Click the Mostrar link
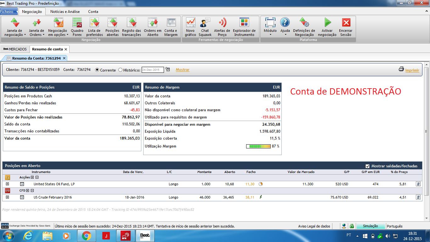 coord(183,70)
